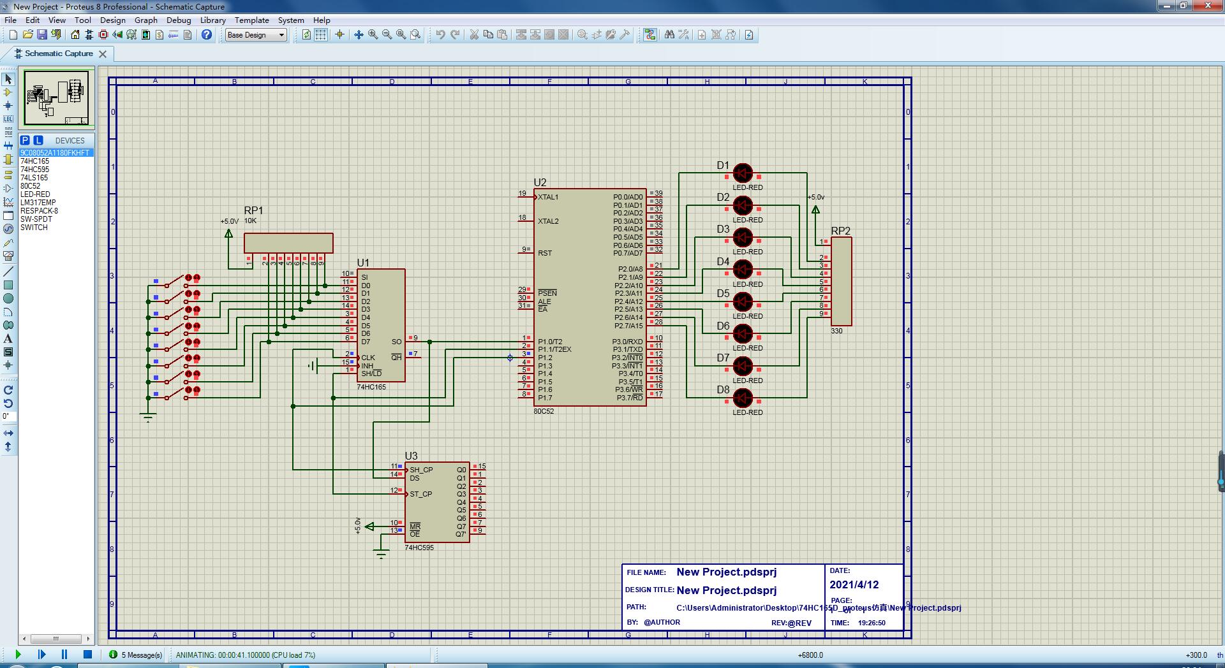Screen dimensions: 1225x668
Task: Click the Search and Tag binoculars
Action: pos(669,35)
